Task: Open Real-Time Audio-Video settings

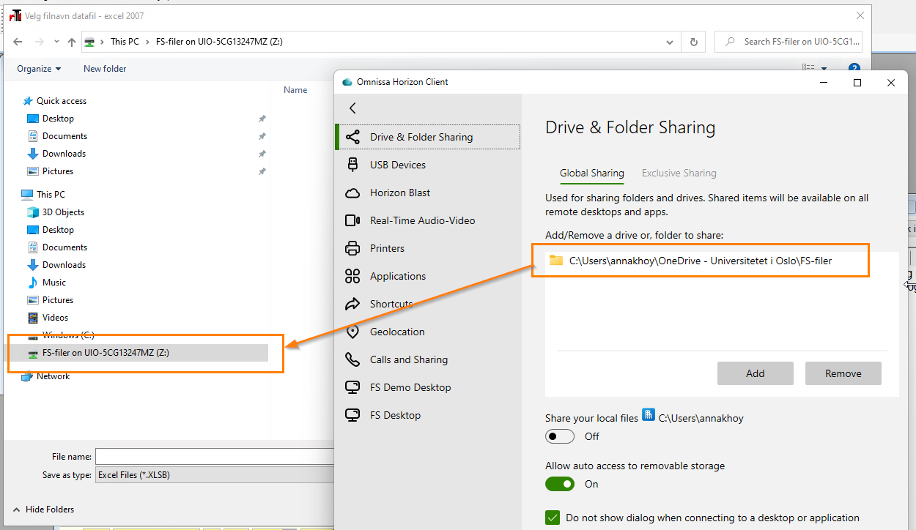Action: [428, 220]
